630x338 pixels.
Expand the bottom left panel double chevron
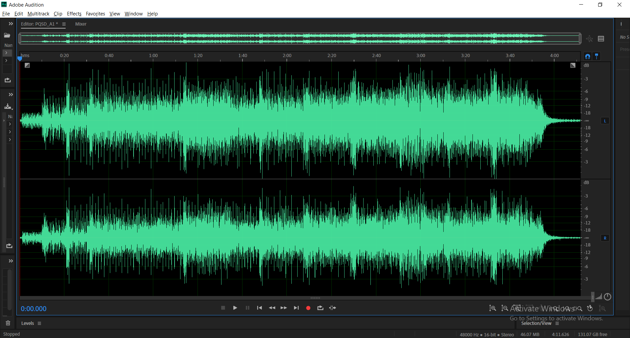(11, 261)
